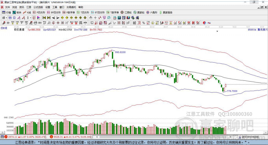Open the 窗口 menu
268x145 pixels.
[x=62, y=7]
